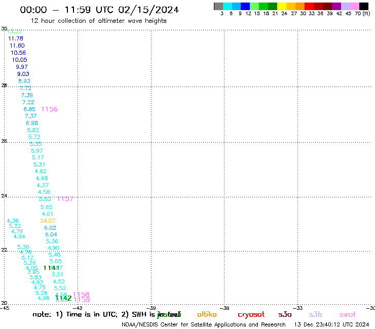Click the bright red swatch in the color scale
This screenshot has width=375, height=329.
309,6
